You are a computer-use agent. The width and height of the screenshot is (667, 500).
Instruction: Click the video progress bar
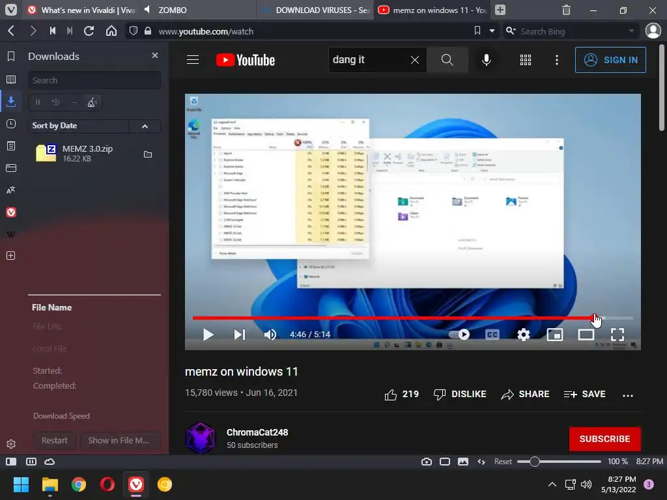(x=412, y=318)
